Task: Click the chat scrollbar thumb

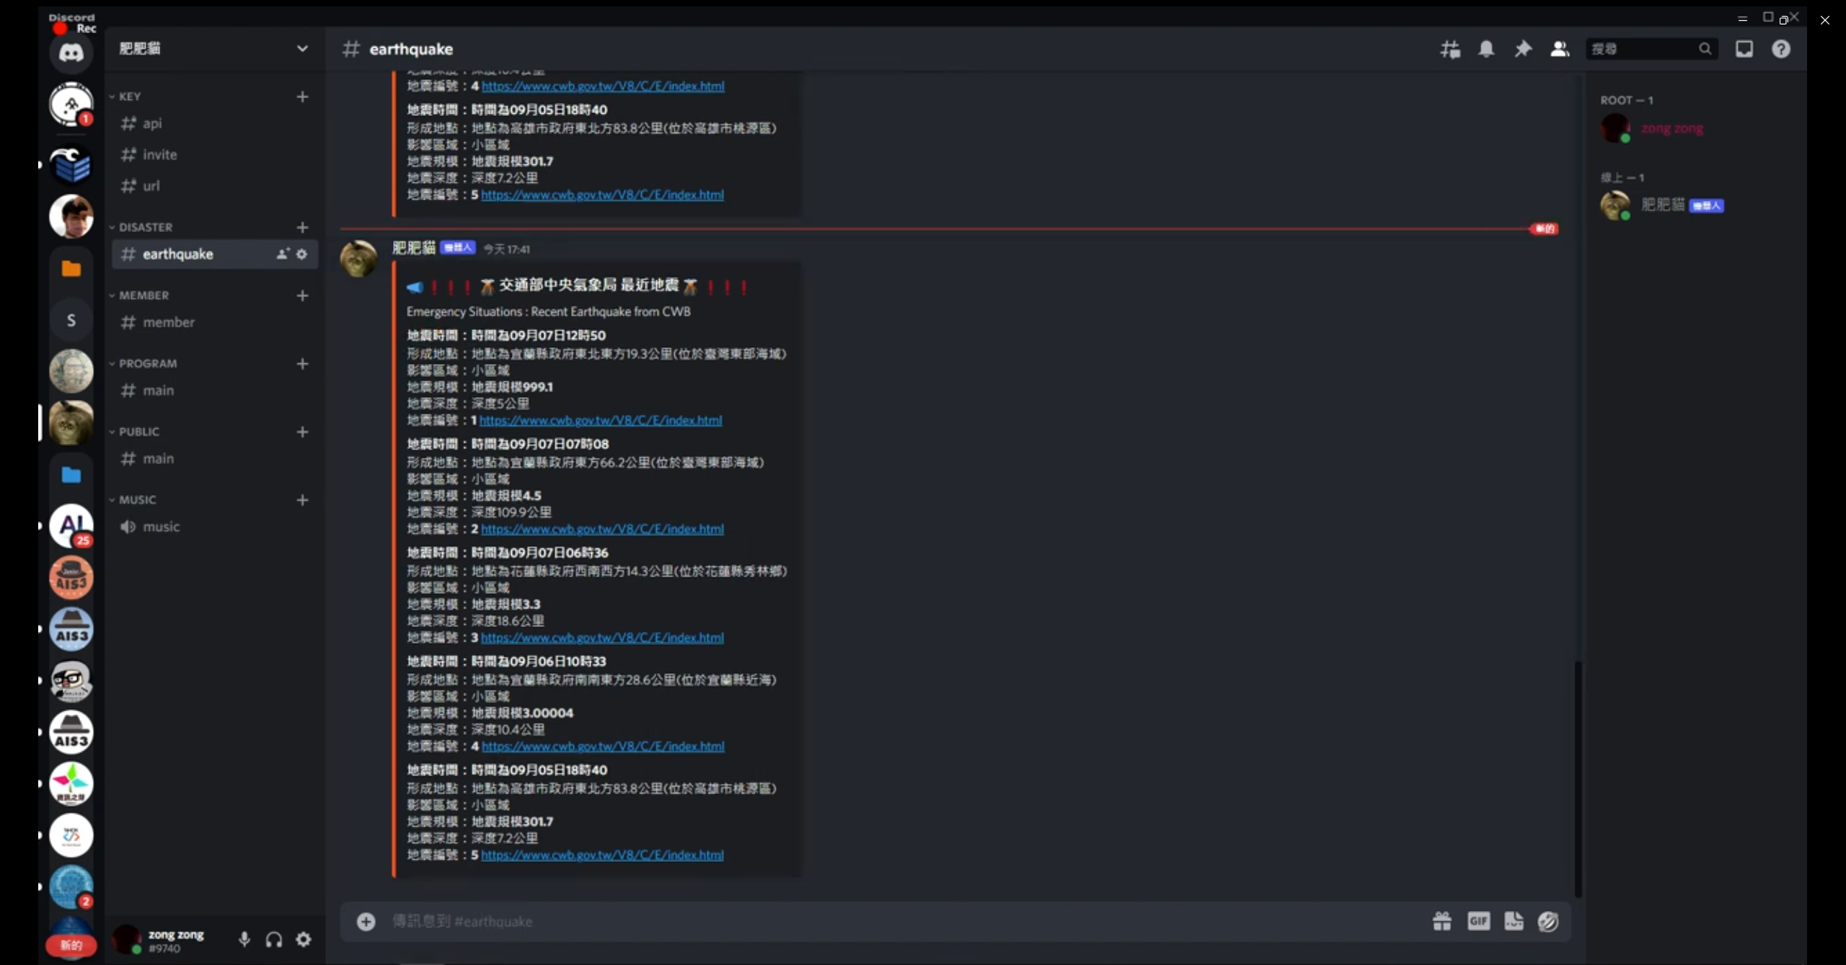Action: 1578,778
